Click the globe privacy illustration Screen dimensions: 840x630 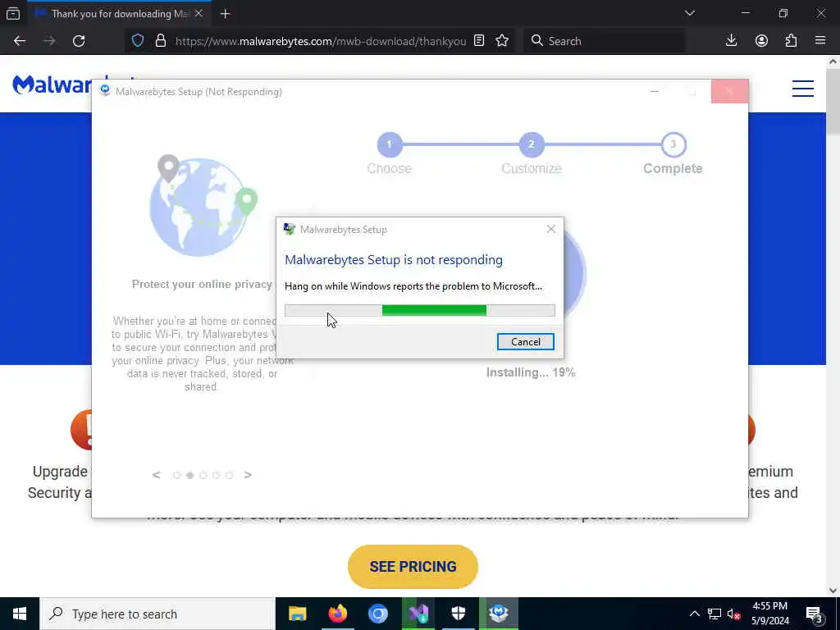202,206
